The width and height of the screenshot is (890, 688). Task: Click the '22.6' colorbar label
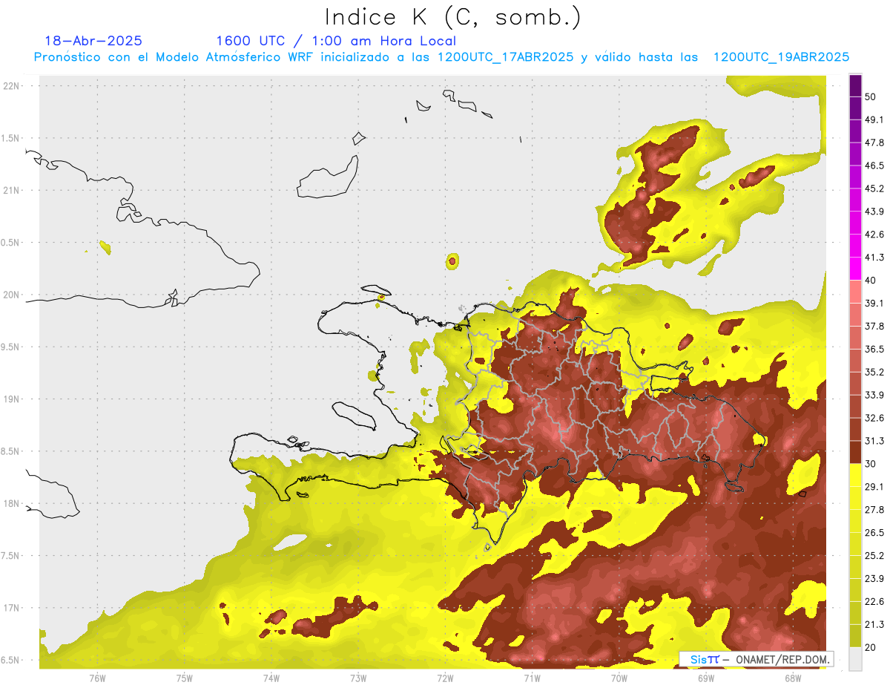coord(874,602)
